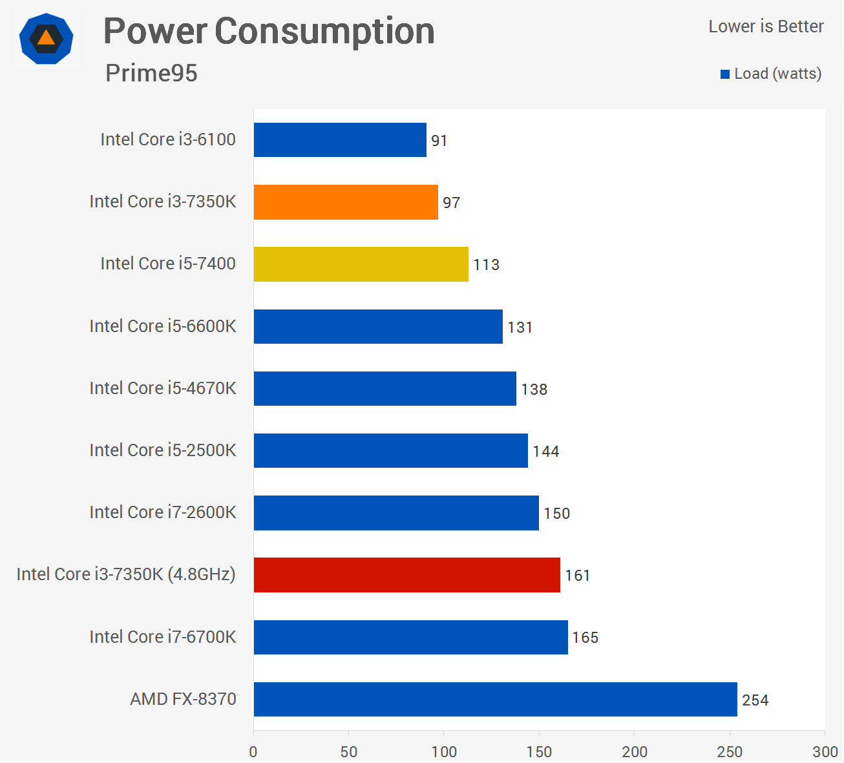This screenshot has height=763, width=844.
Task: Click the "Intel Core i7-2600K" label
Action: (163, 512)
